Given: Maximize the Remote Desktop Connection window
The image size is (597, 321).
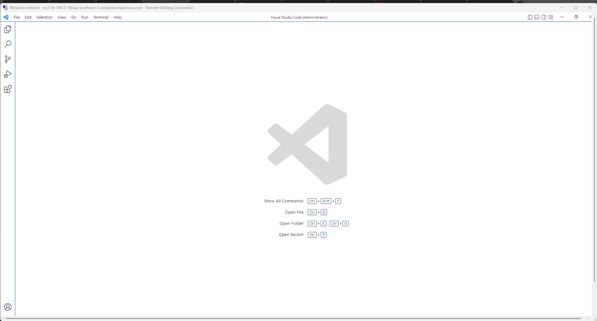Looking at the screenshot, I should (576, 7).
